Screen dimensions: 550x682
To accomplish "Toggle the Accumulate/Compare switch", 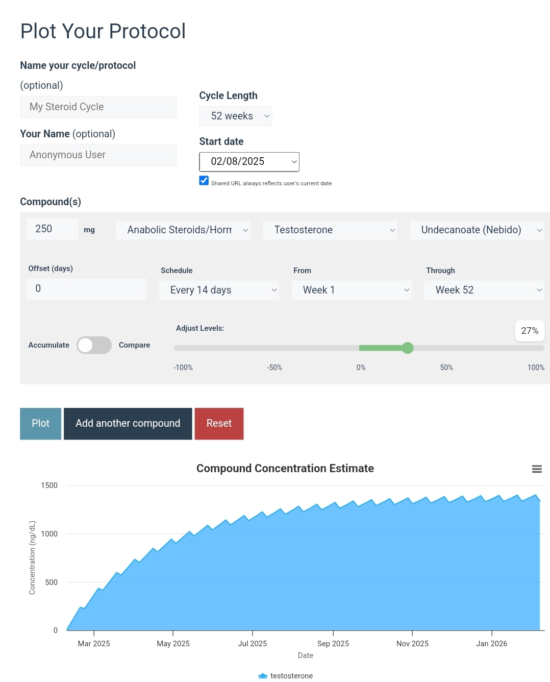I will 94,345.
